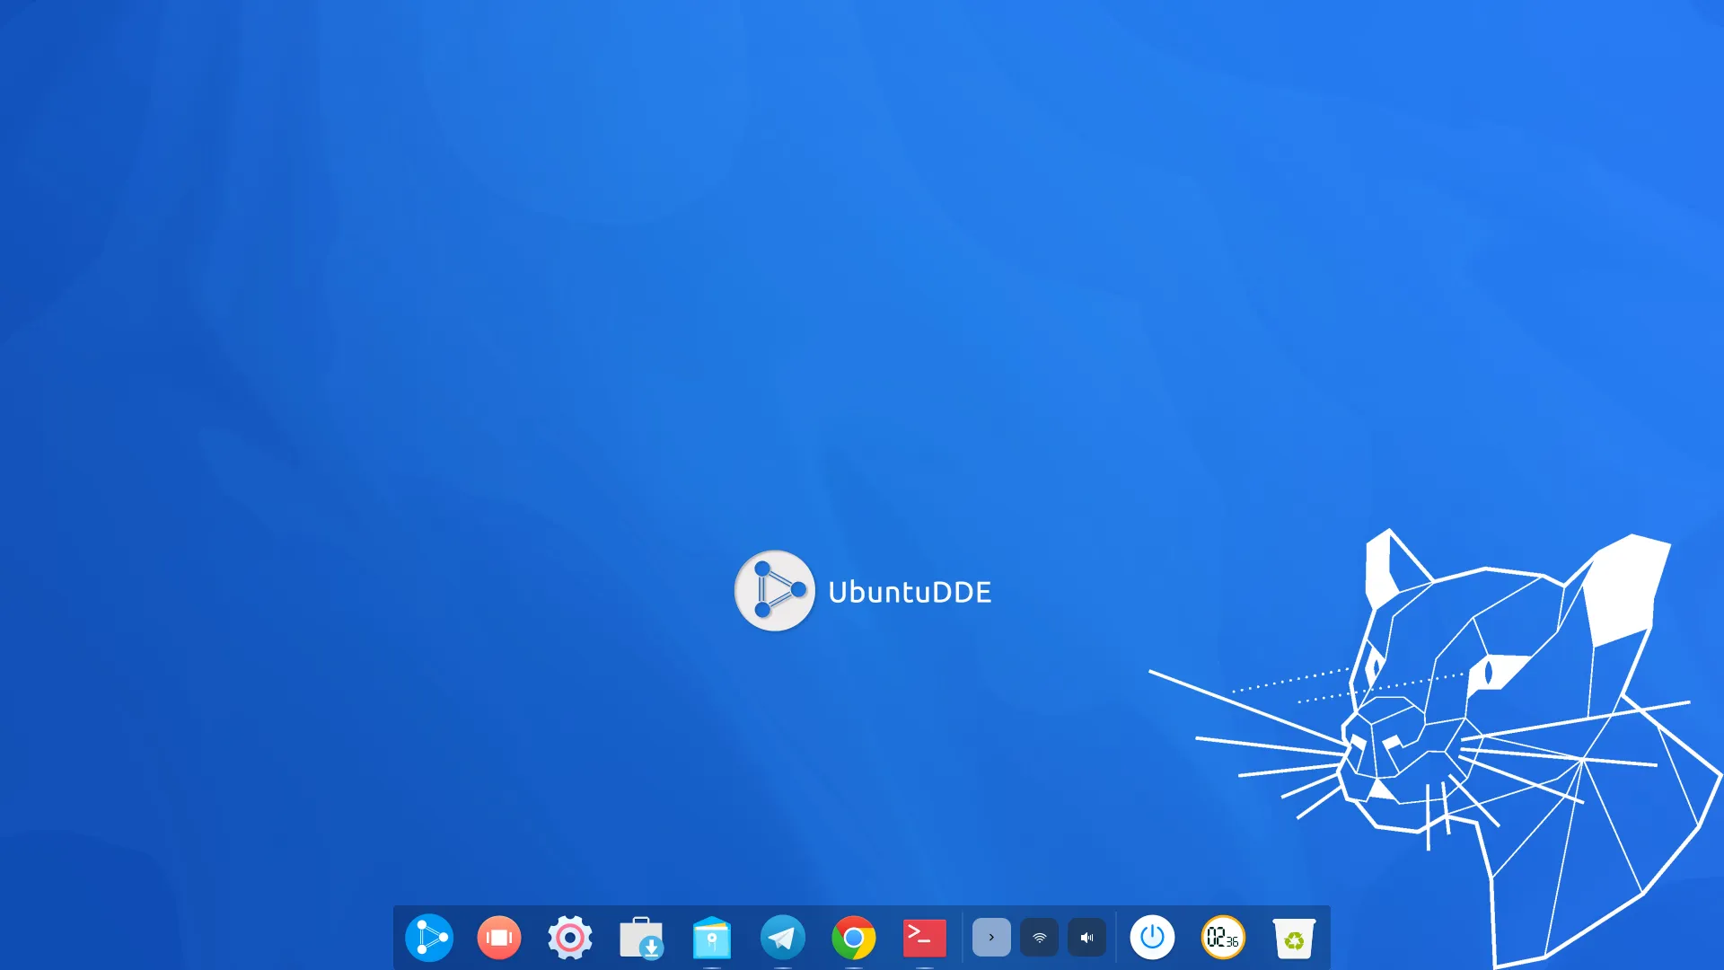
Task: Show shutdown options via power button
Action: (1153, 937)
